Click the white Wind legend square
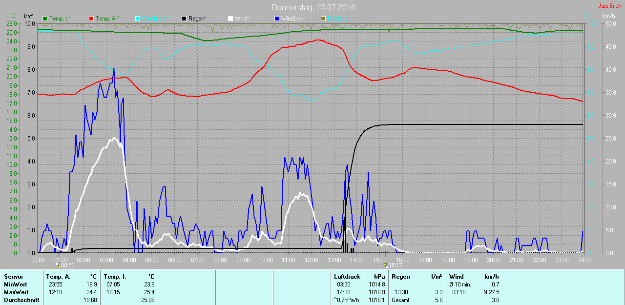Screen dimensions: 625x305 230,18
